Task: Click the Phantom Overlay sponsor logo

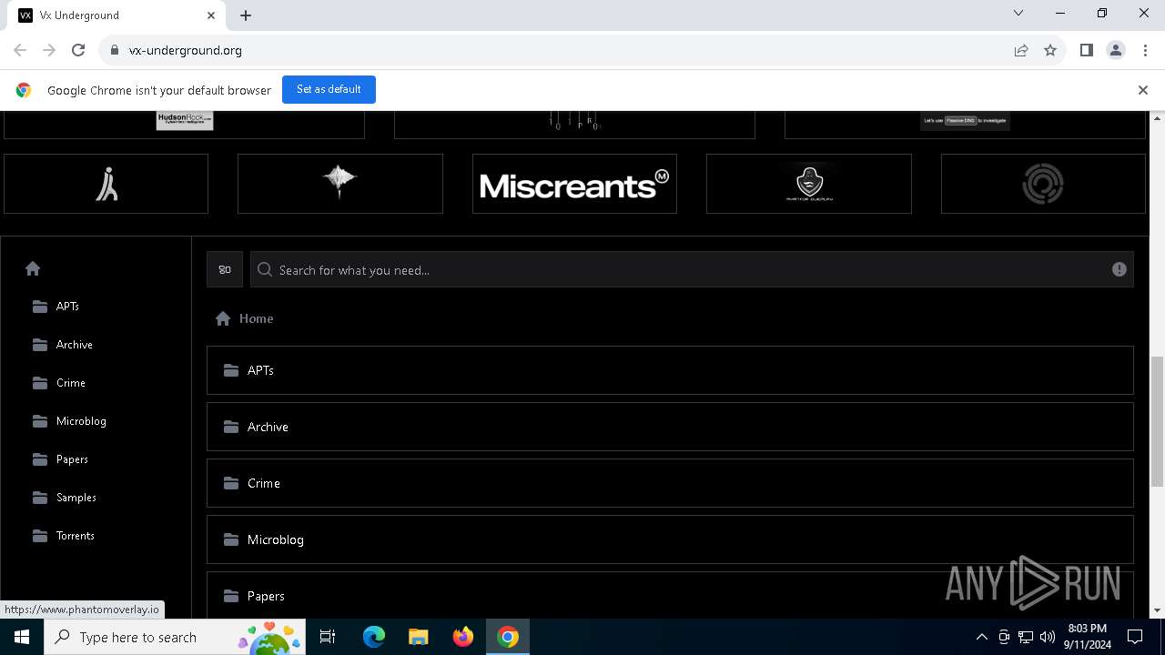Action: coord(809,184)
